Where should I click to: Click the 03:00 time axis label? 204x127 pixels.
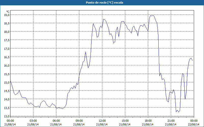(x=33, y=121)
